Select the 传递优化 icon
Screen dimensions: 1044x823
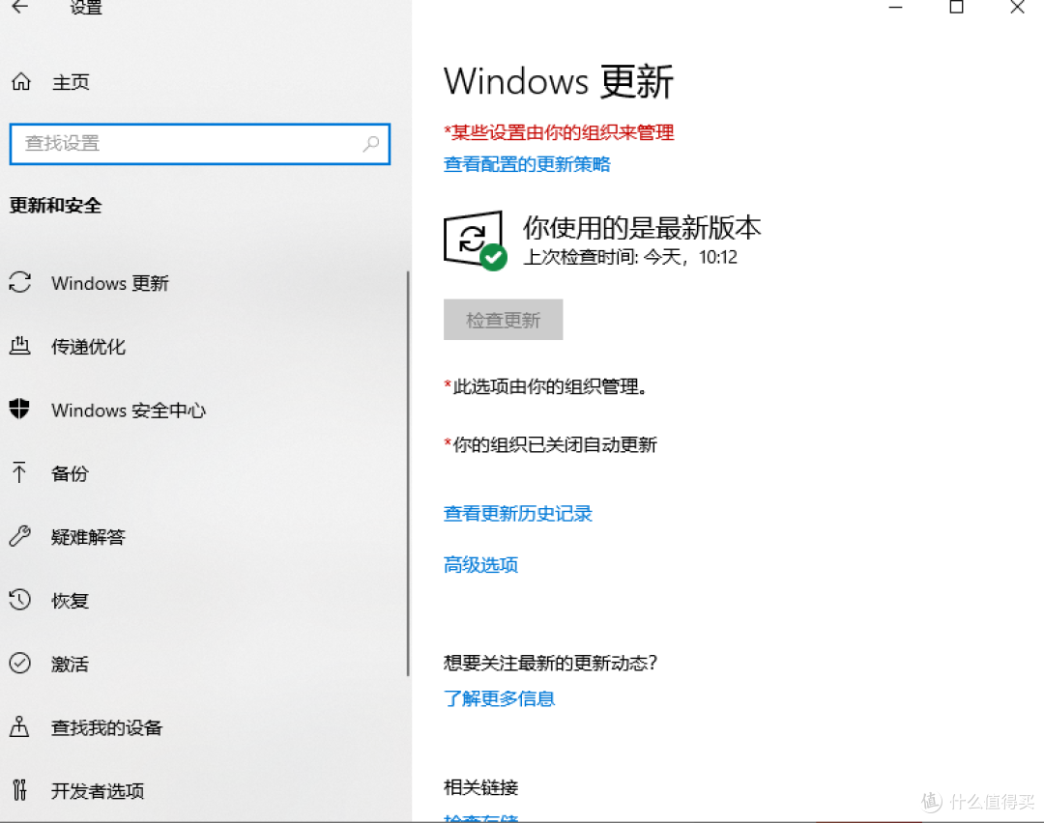(x=20, y=345)
